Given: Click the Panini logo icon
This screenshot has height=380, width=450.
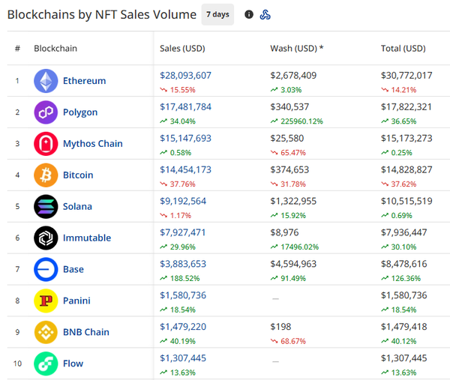Looking at the screenshot, I should click(46, 301).
